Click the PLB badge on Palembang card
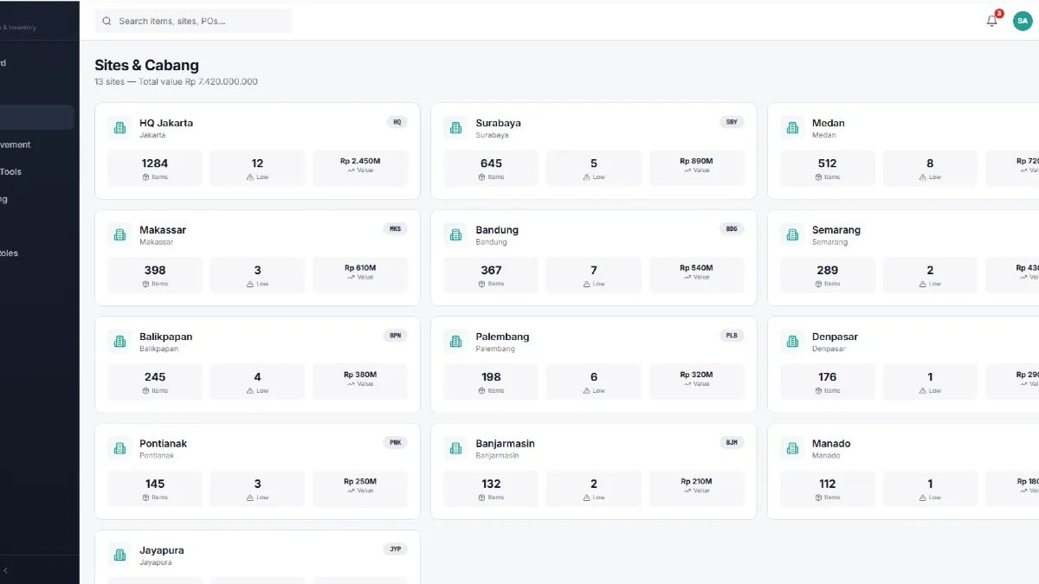 click(x=732, y=336)
